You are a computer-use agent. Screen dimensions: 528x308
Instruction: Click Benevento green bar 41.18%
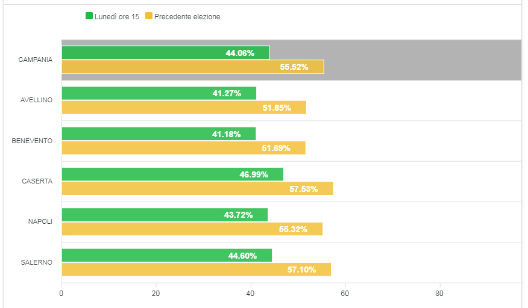click(x=159, y=134)
